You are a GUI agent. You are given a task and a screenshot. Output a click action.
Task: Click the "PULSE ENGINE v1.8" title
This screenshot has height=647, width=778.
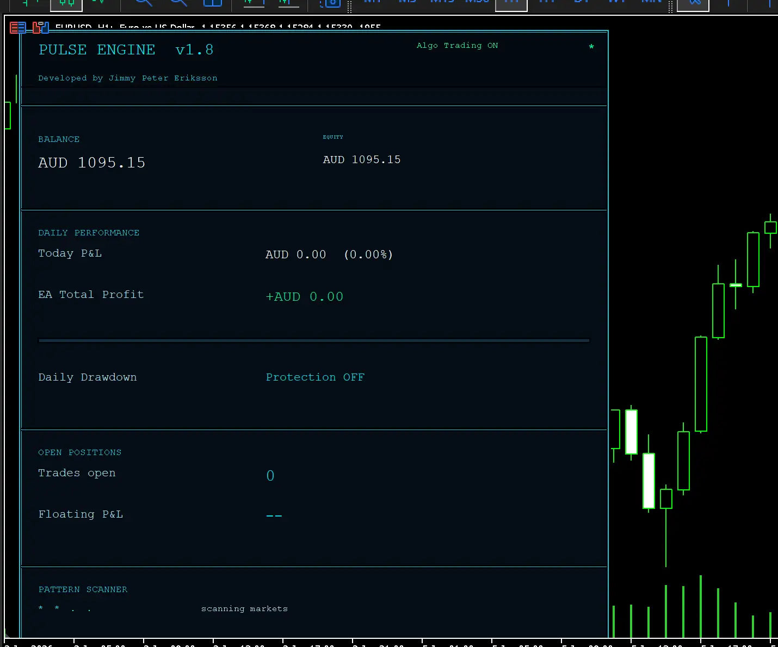[x=126, y=50]
